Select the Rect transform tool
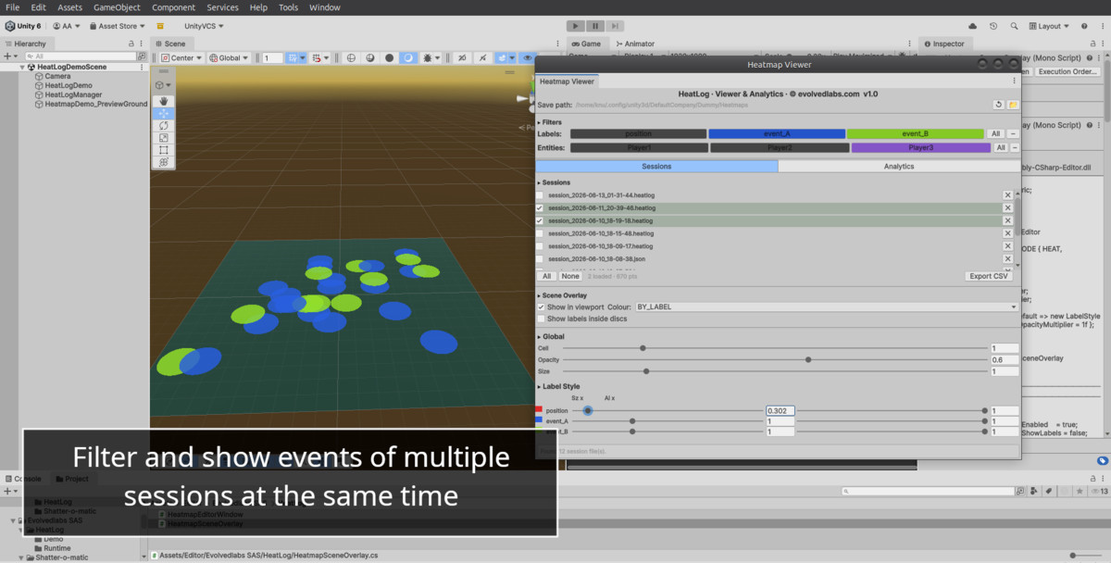Image resolution: width=1111 pixels, height=563 pixels. pos(164,149)
